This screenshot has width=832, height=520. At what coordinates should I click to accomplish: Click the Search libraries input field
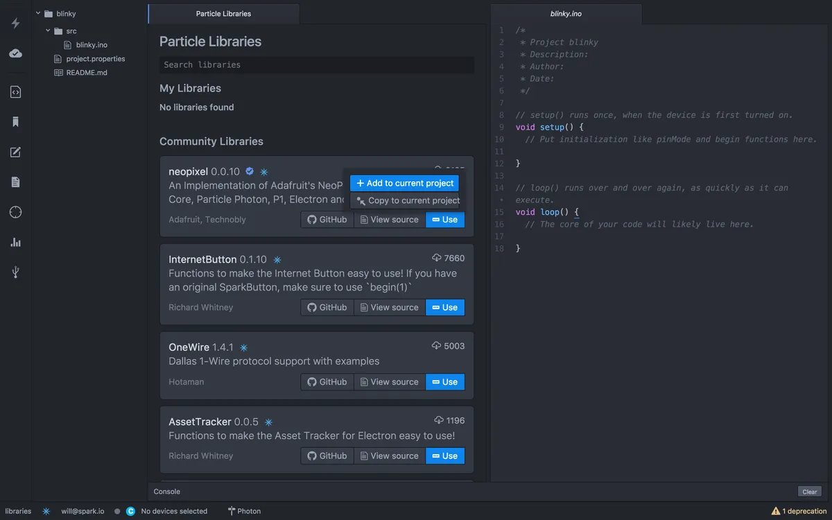click(316, 64)
